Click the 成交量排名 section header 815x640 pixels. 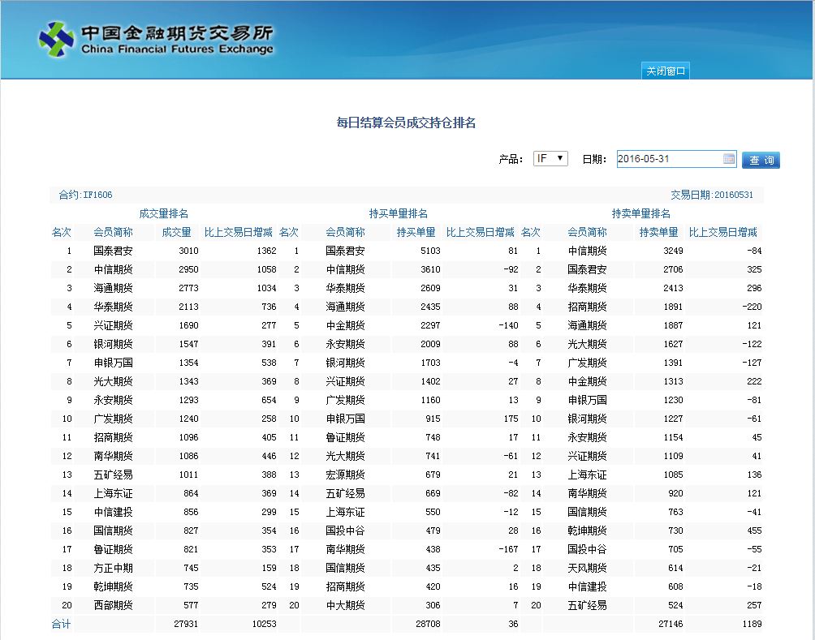click(x=163, y=213)
